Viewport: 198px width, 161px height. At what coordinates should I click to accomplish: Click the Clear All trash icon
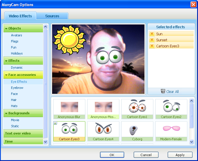pos(163,91)
